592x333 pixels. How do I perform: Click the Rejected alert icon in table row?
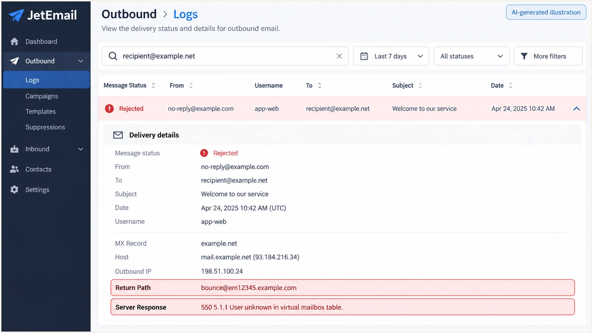point(109,109)
